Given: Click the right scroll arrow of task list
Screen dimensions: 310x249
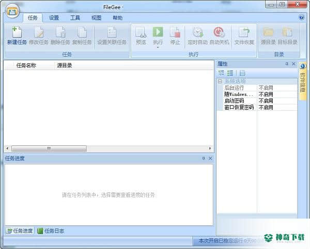Looking at the screenshot, I should click(210, 148).
